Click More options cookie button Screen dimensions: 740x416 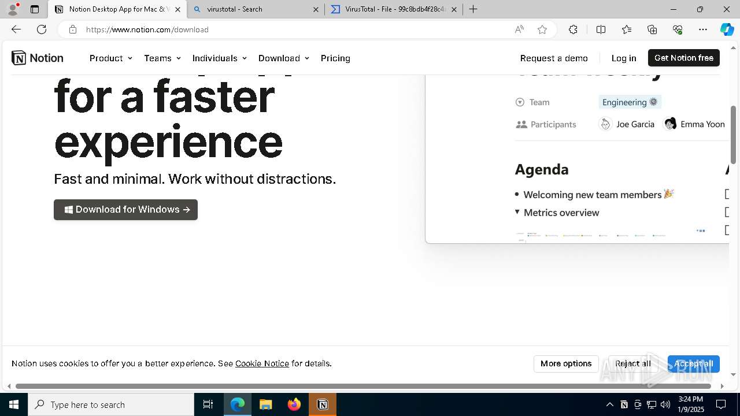click(x=566, y=363)
